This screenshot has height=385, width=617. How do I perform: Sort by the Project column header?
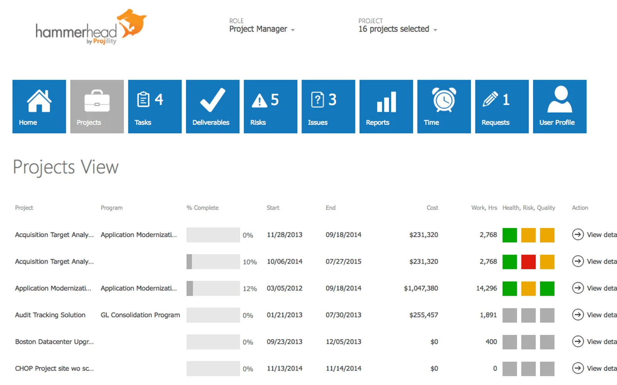coord(24,208)
